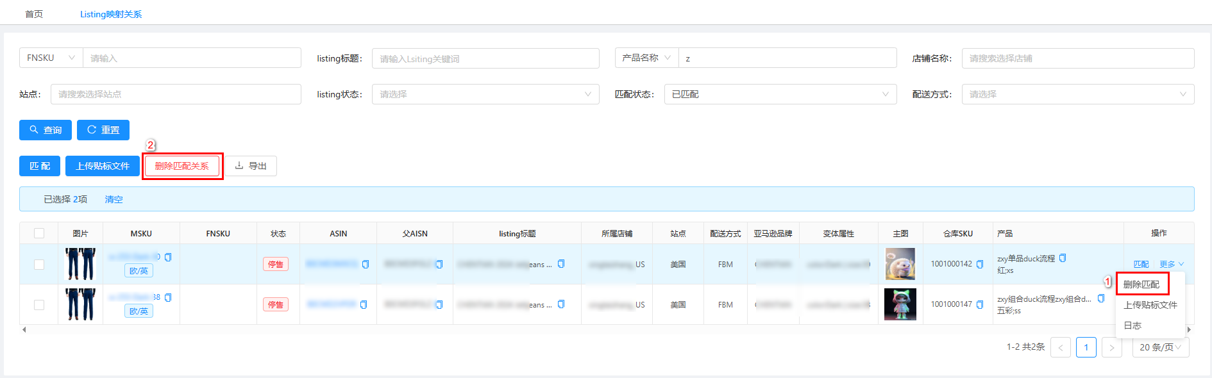Check the first row's checkbox

pos(39,264)
